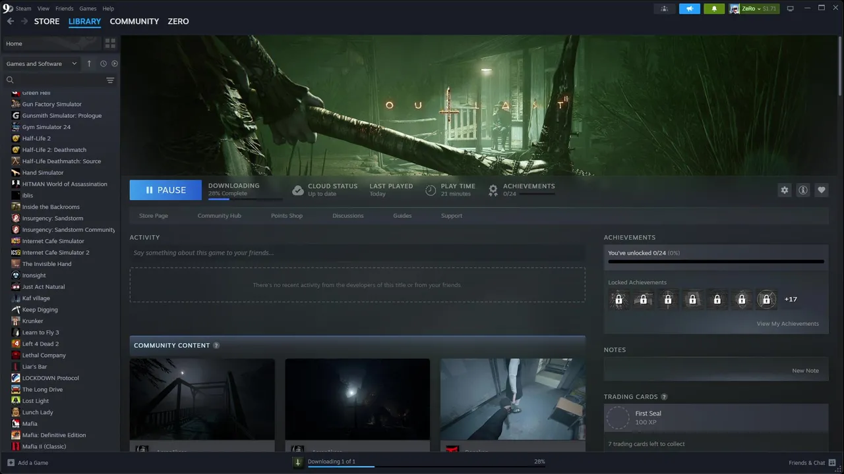Screen dimensions: 844x474
Task: Open the Discussions link
Action: click(348, 216)
